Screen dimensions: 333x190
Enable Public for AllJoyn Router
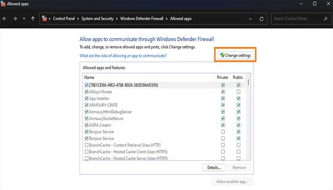[238, 92]
